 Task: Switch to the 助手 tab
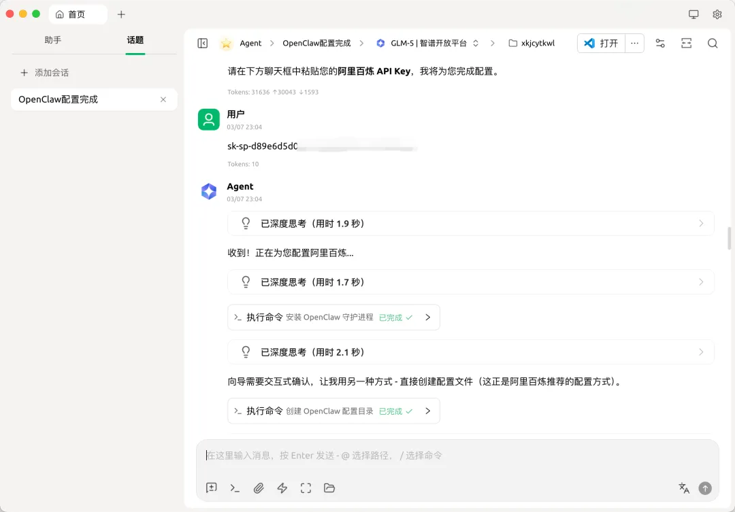pos(53,40)
